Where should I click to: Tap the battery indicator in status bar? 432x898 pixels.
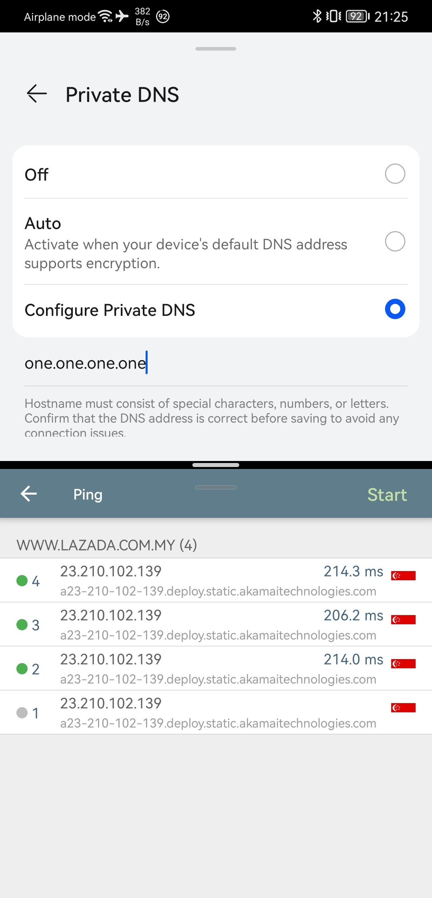pos(357,16)
